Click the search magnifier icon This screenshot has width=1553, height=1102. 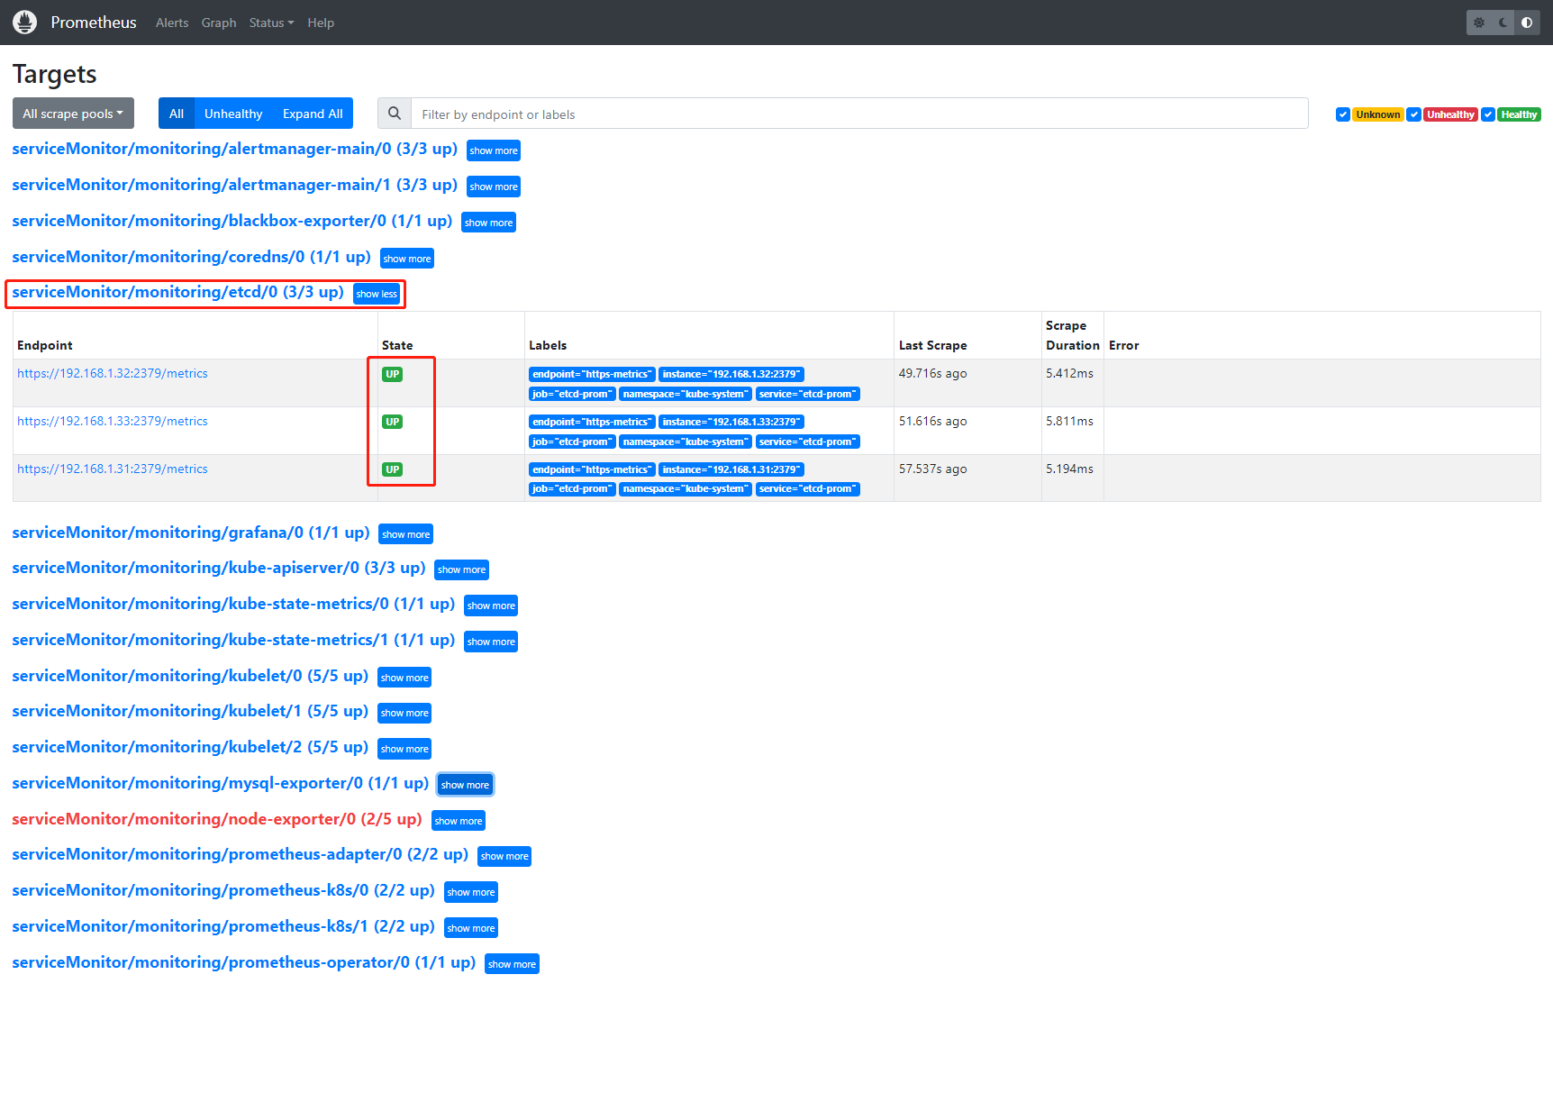point(395,114)
